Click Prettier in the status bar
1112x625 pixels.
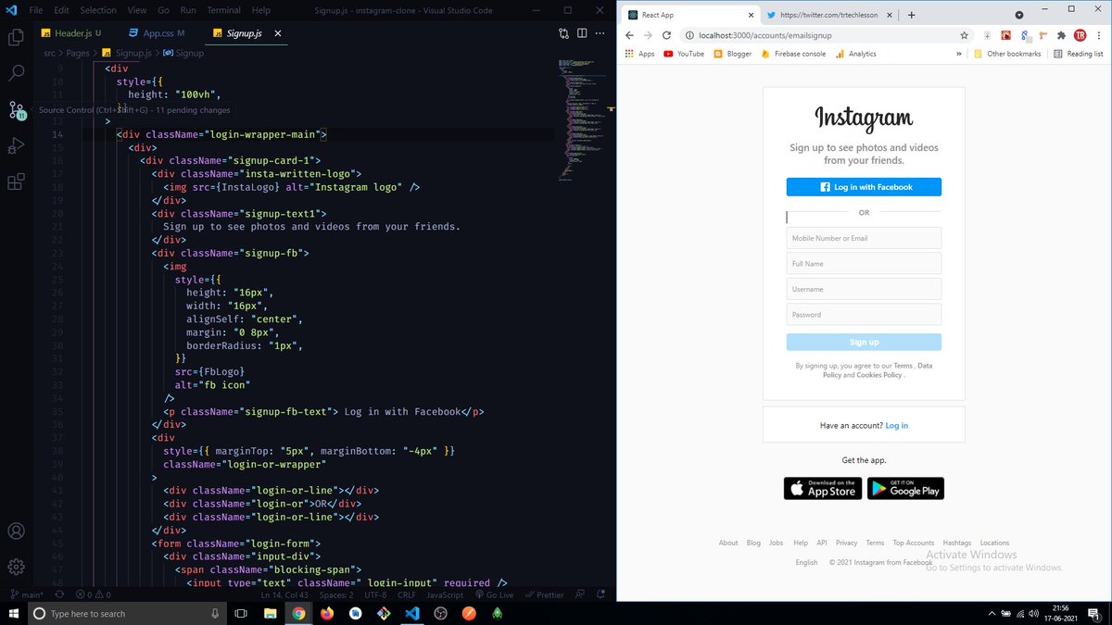pyautogui.click(x=544, y=594)
